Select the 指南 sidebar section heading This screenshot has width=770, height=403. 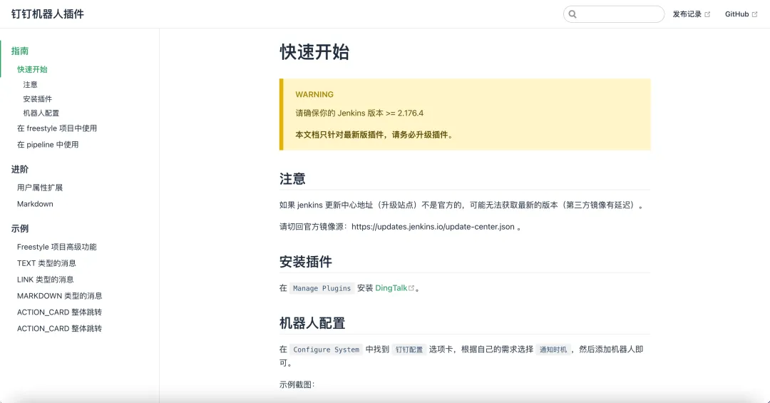coord(20,51)
